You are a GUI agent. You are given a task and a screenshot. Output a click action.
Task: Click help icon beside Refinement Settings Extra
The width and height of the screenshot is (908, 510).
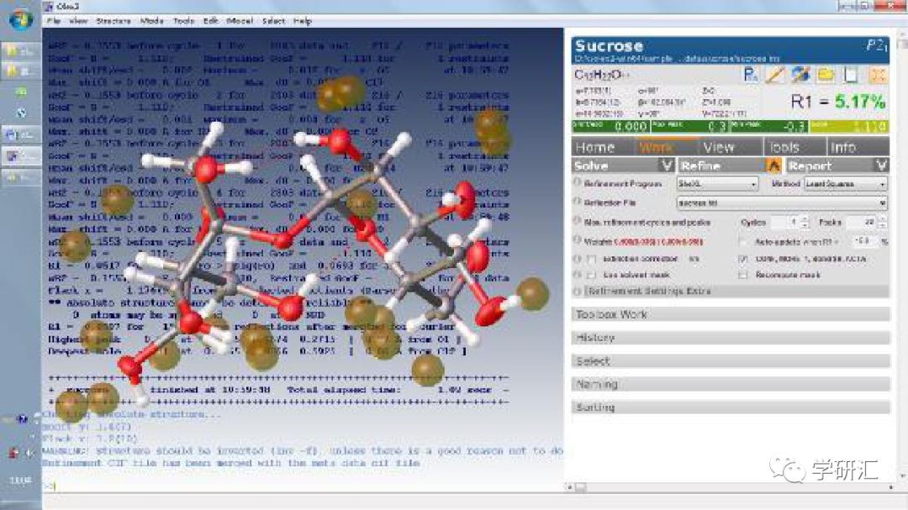pyautogui.click(x=578, y=291)
